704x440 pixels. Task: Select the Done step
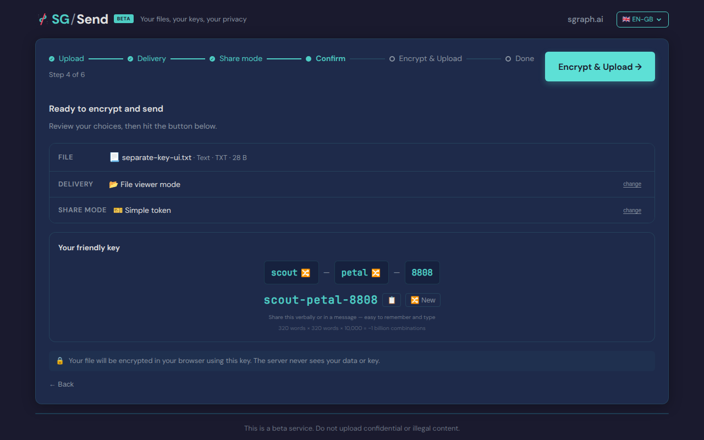(x=520, y=58)
